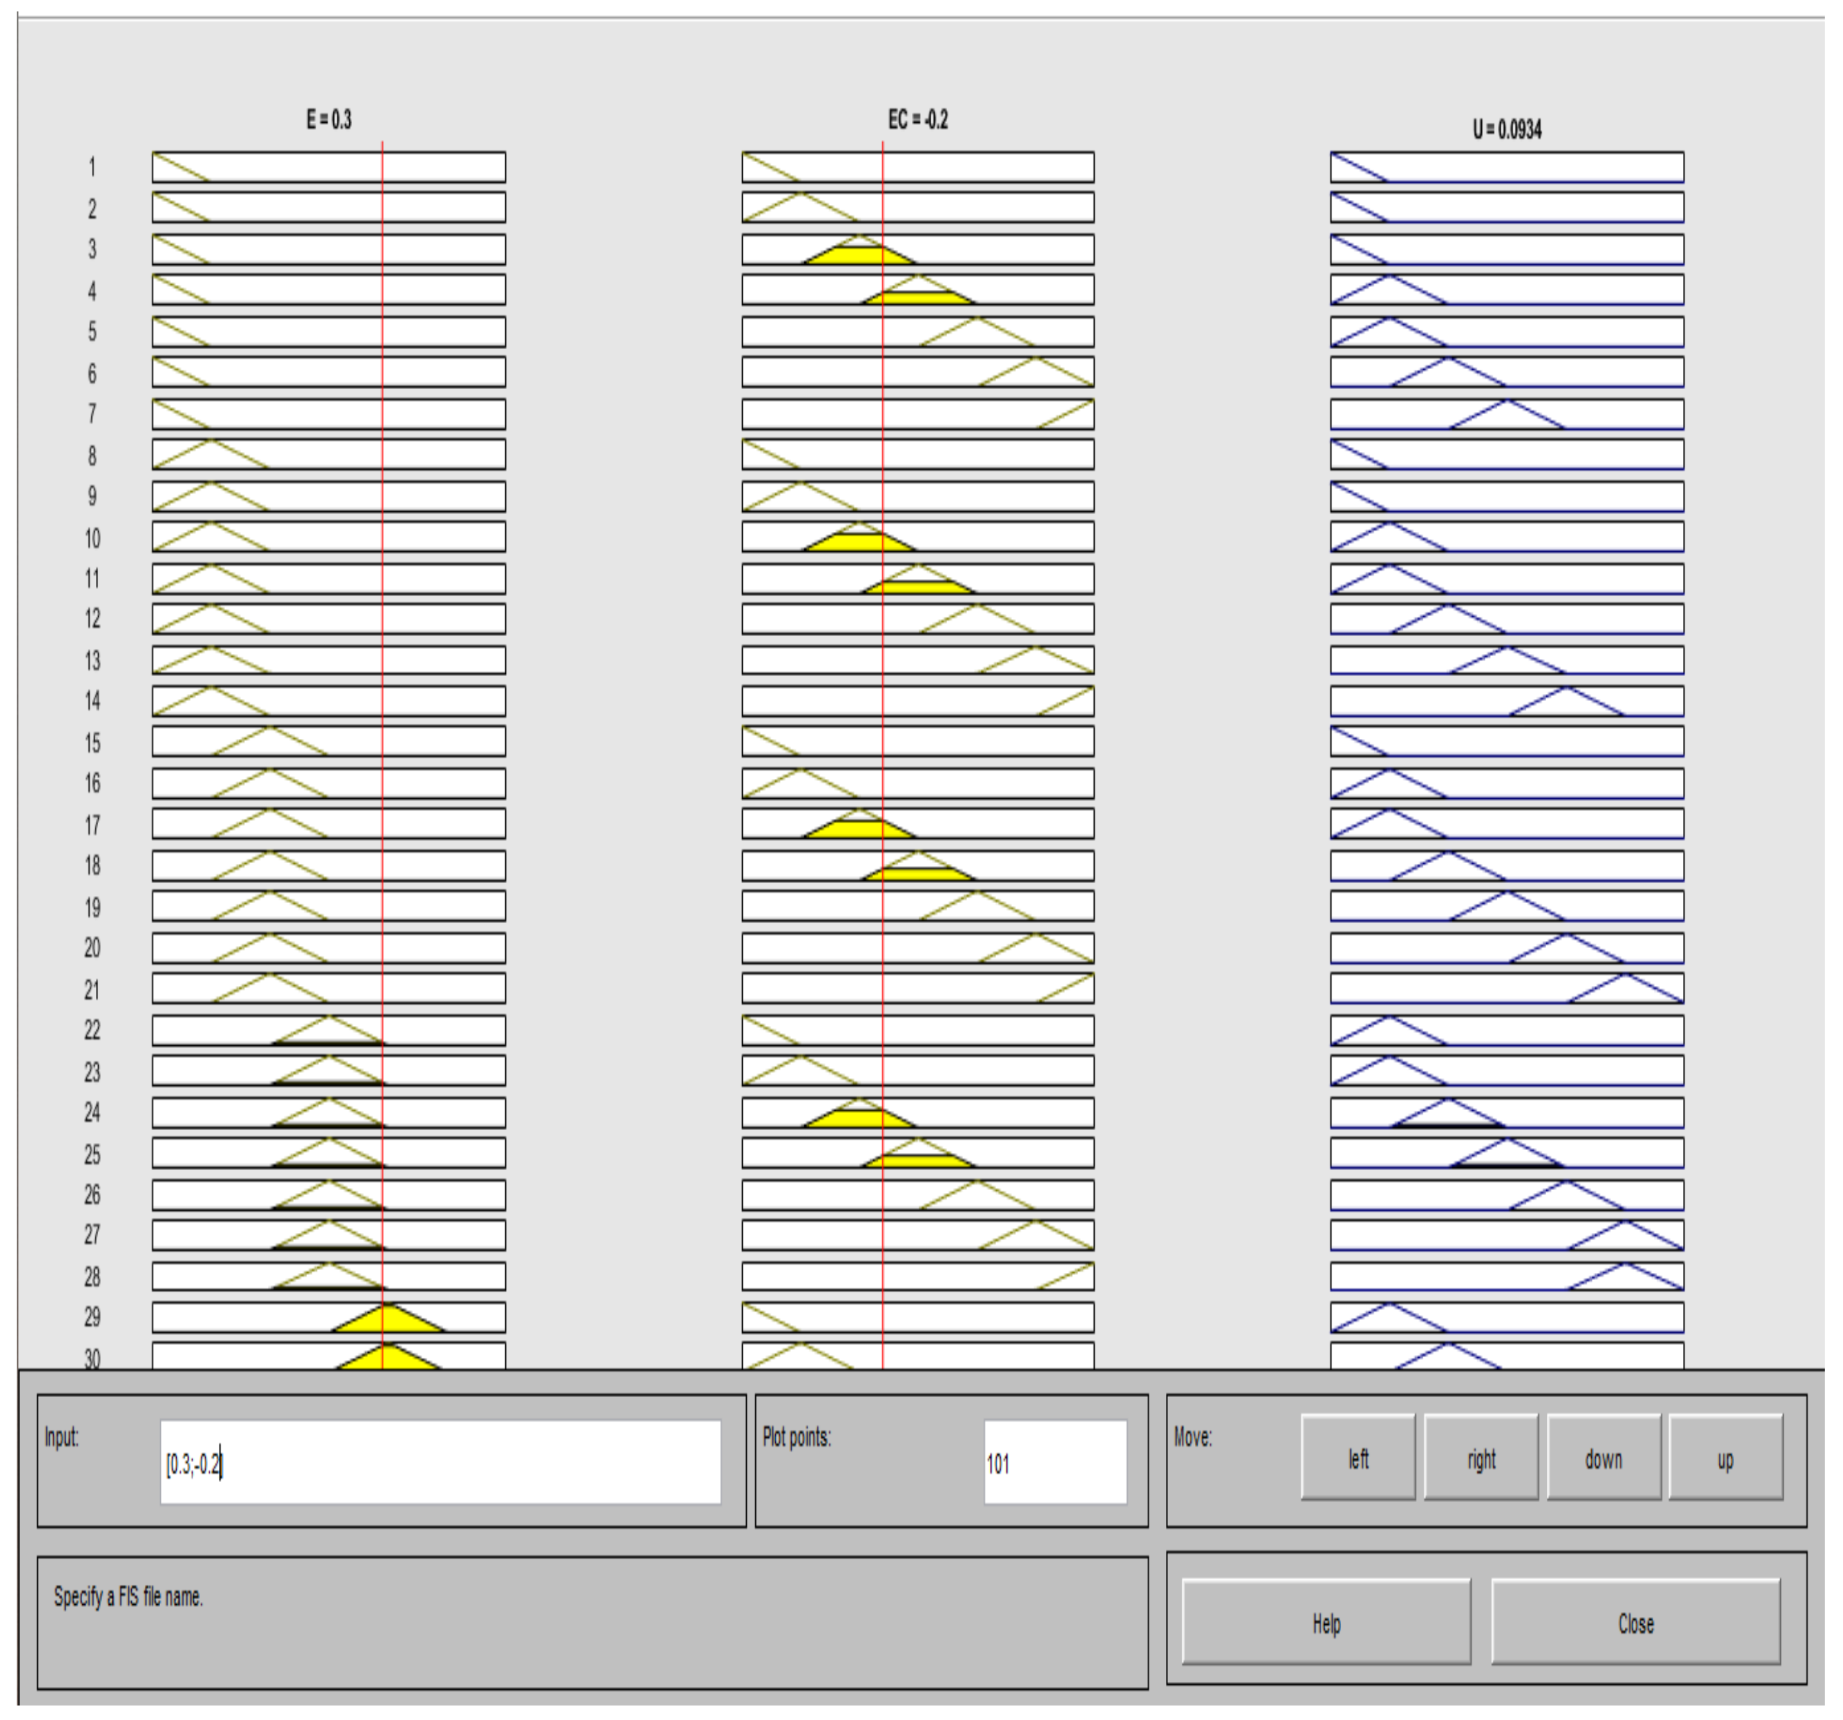Image resolution: width=1843 pixels, height=1720 pixels.
Task: Select rule number 22 label
Action: tap(92, 1029)
